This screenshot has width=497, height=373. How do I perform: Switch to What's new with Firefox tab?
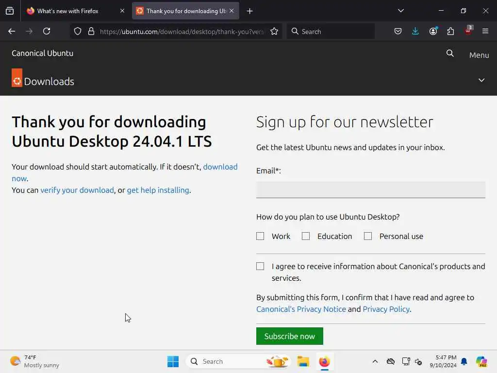[x=75, y=11]
